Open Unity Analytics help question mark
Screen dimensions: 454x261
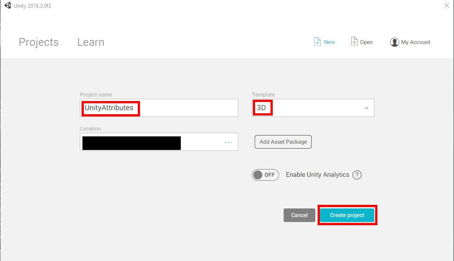pos(357,175)
